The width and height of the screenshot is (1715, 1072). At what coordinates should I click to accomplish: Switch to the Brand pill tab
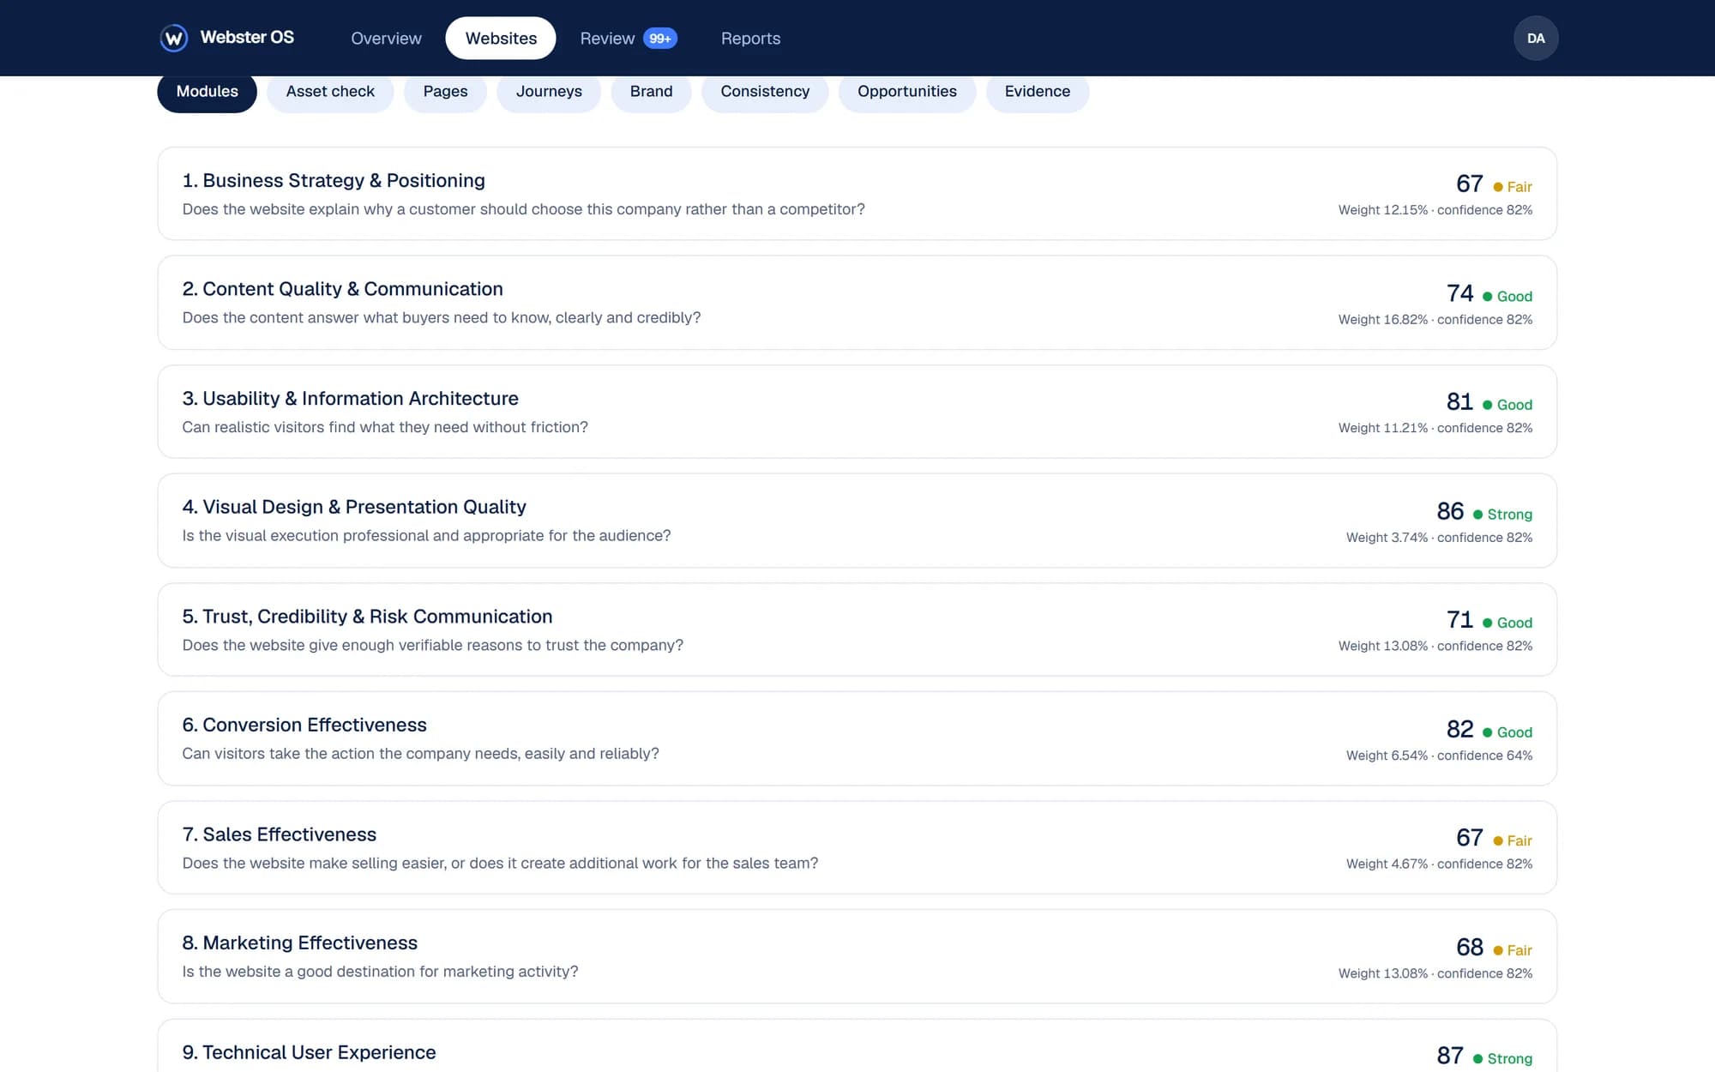[x=651, y=91]
